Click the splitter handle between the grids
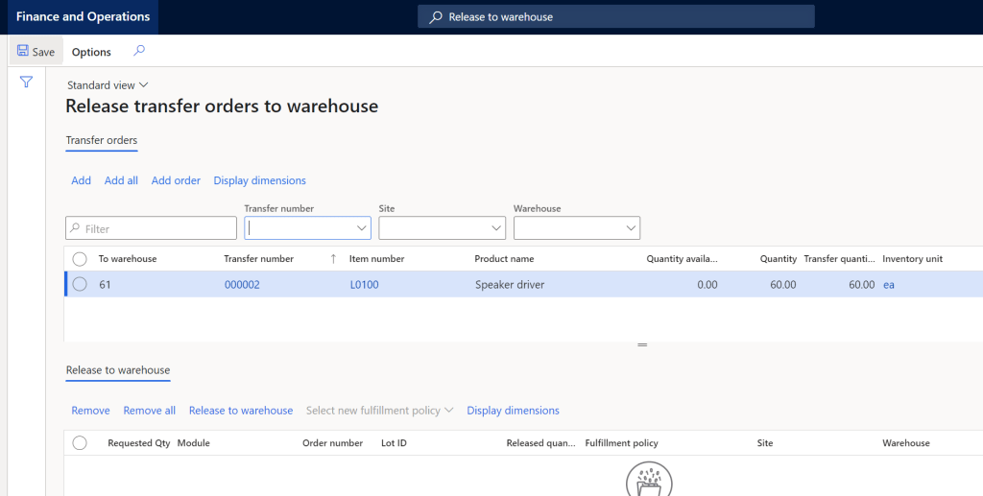The image size is (983, 496). [x=642, y=344]
